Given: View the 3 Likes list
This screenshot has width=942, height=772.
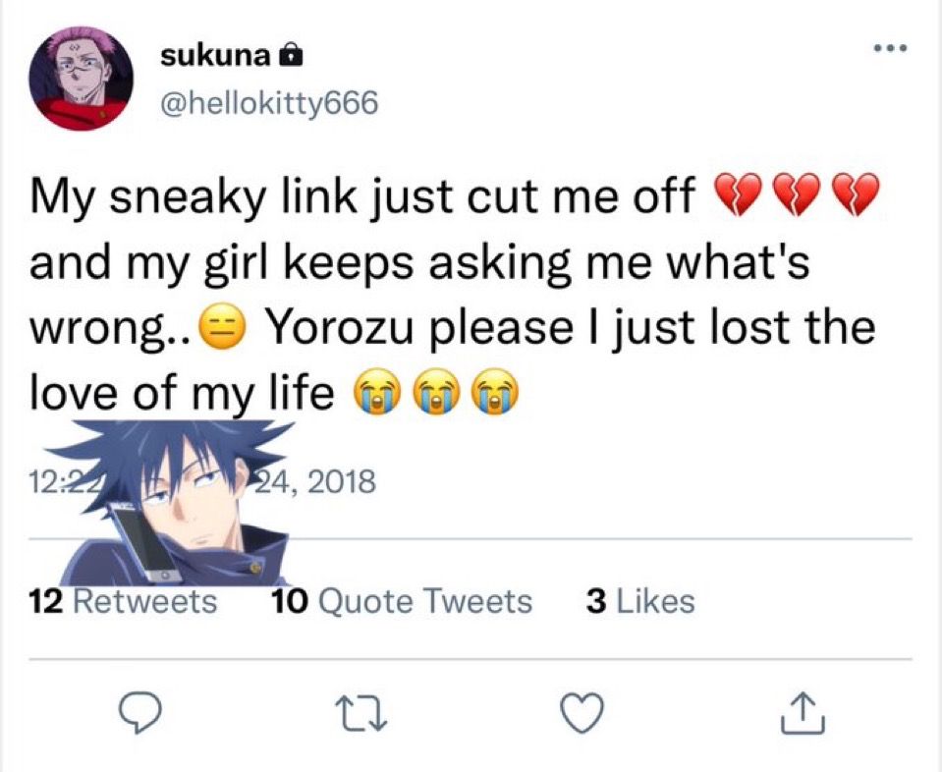Looking at the screenshot, I should pos(640,601).
